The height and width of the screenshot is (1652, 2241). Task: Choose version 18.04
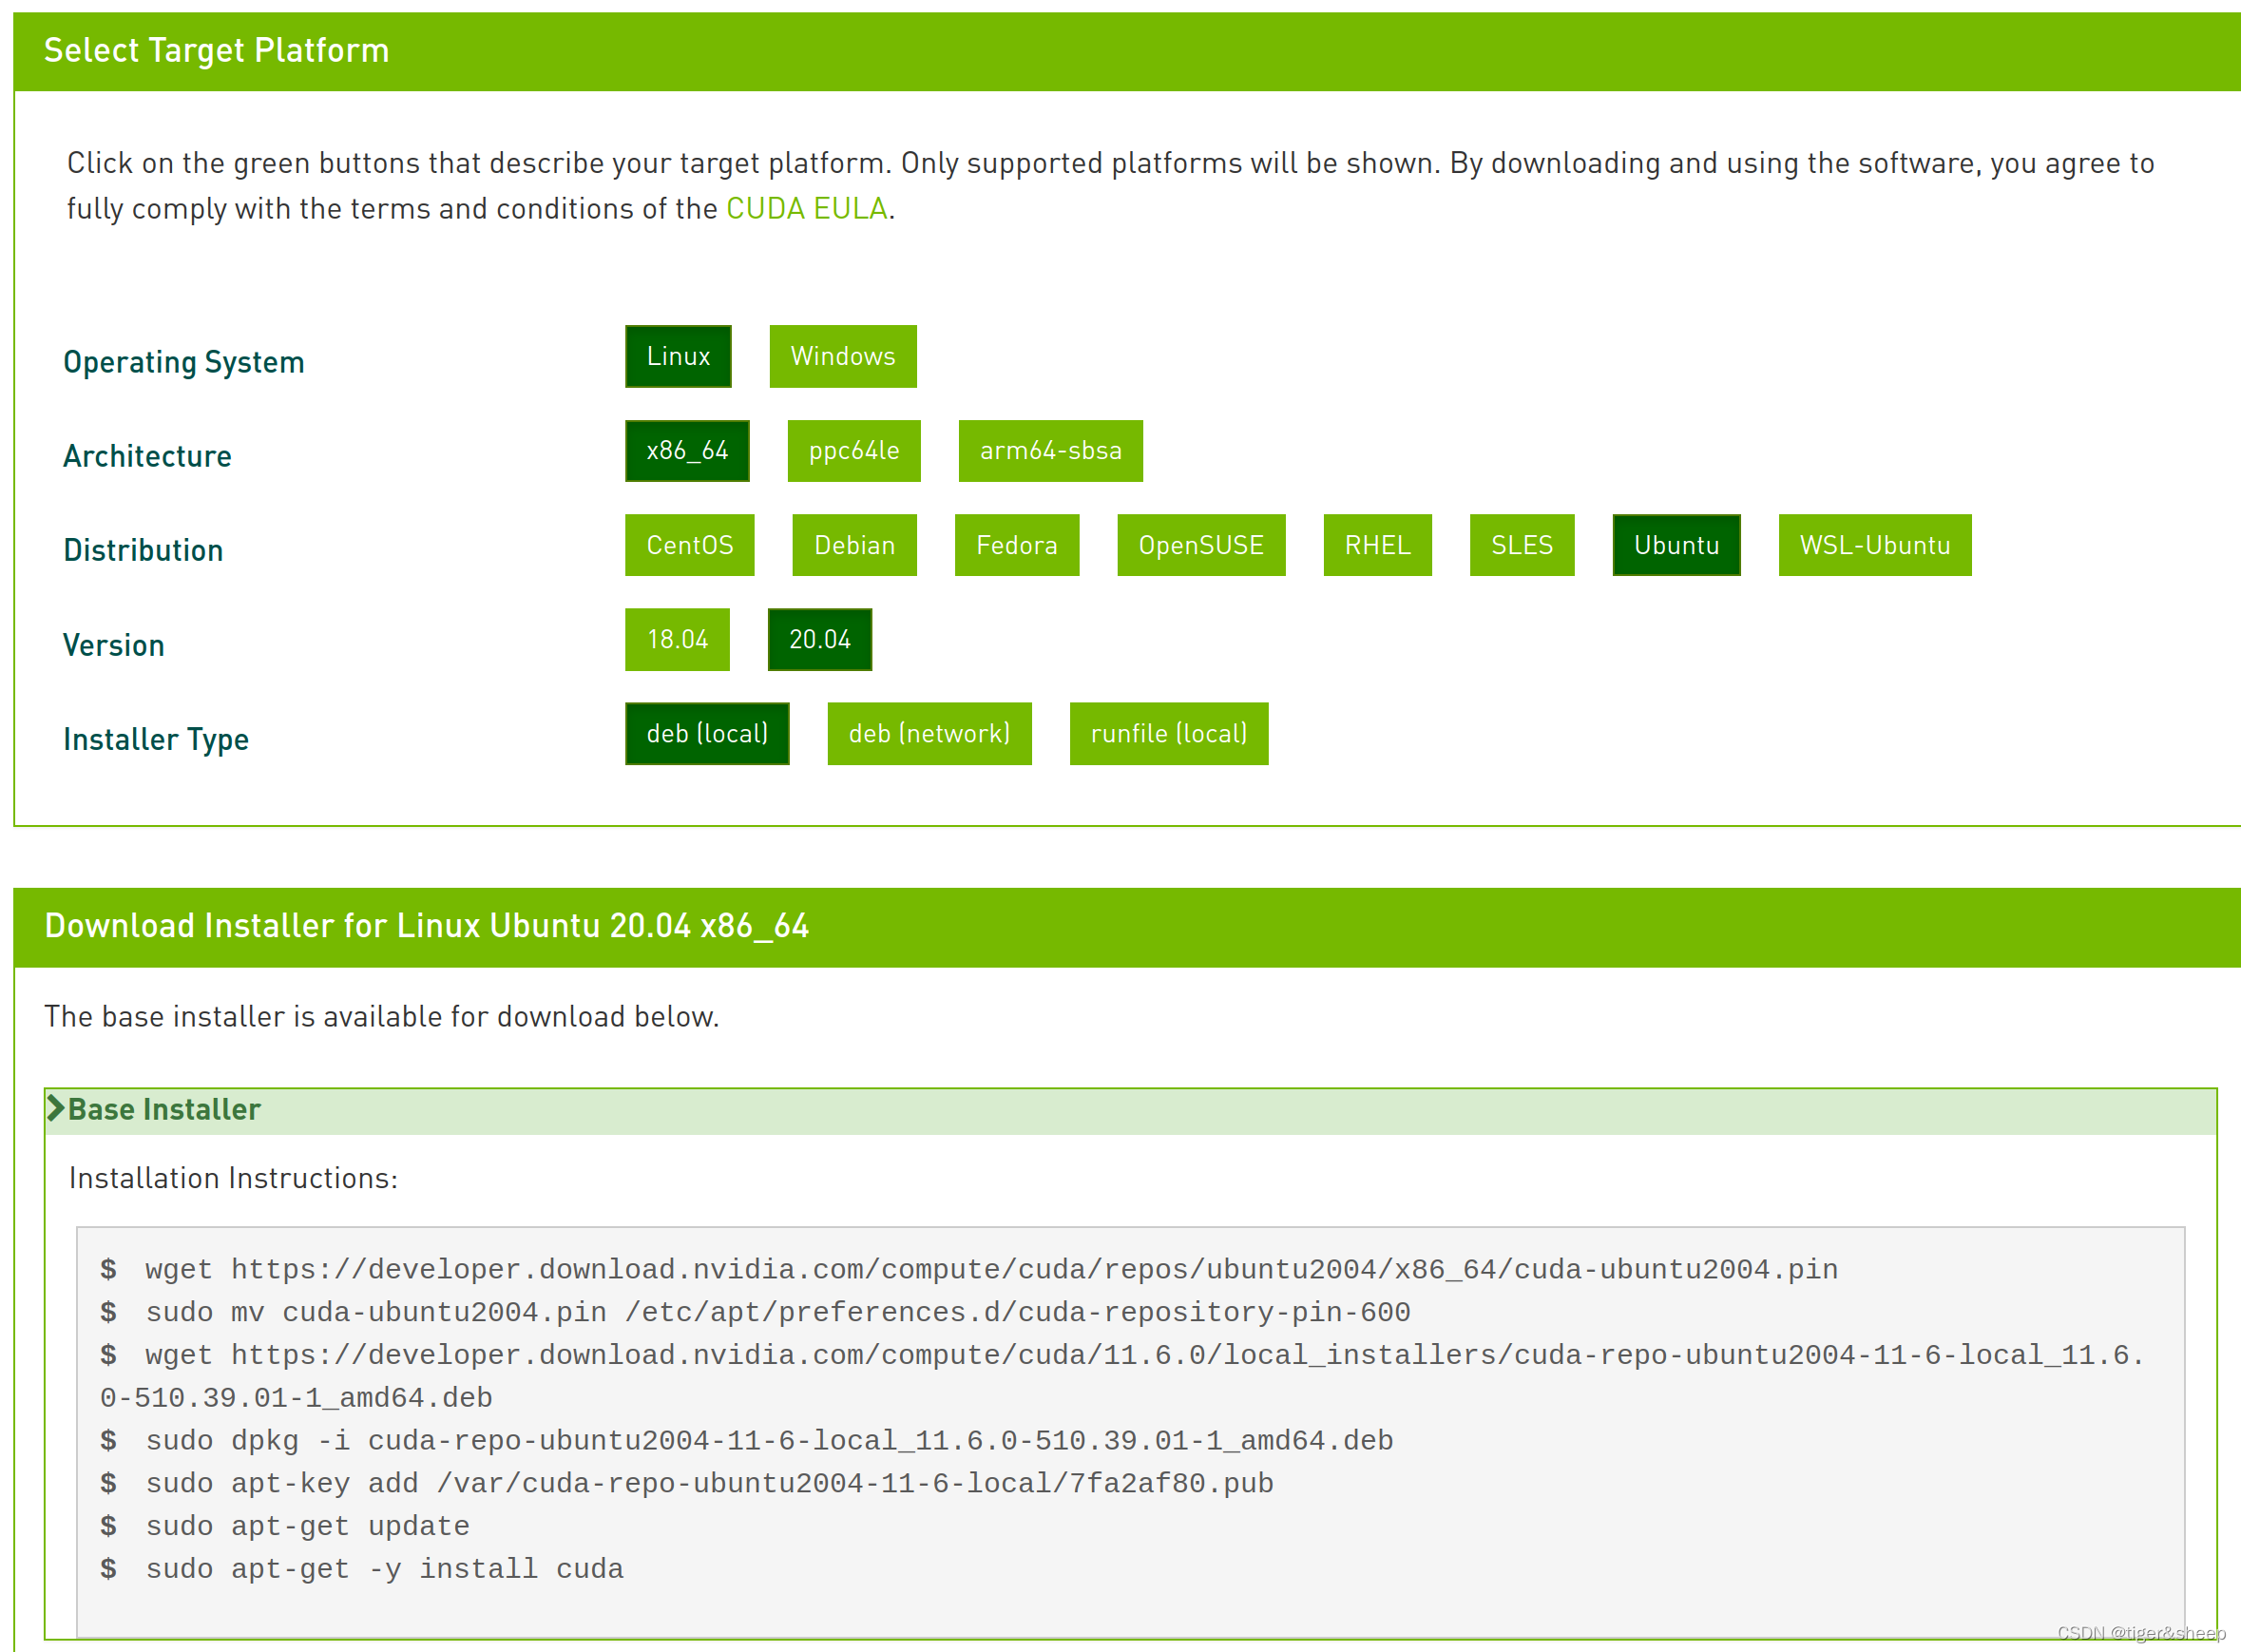click(678, 639)
